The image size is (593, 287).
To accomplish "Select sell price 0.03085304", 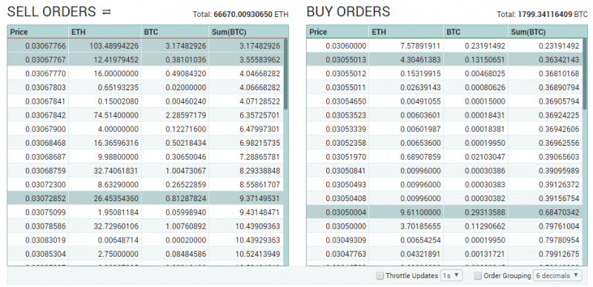I will point(46,254).
